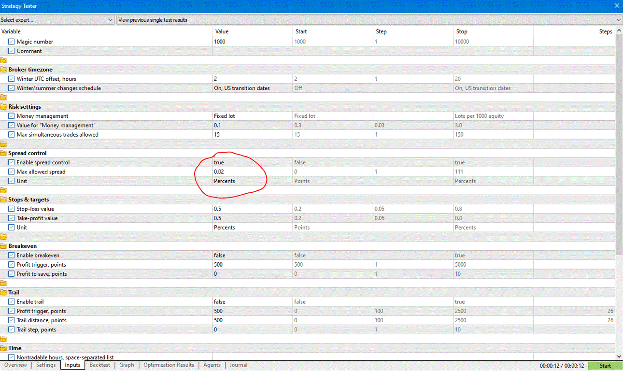
Task: Switch to the Graph tab
Action: tap(127, 365)
